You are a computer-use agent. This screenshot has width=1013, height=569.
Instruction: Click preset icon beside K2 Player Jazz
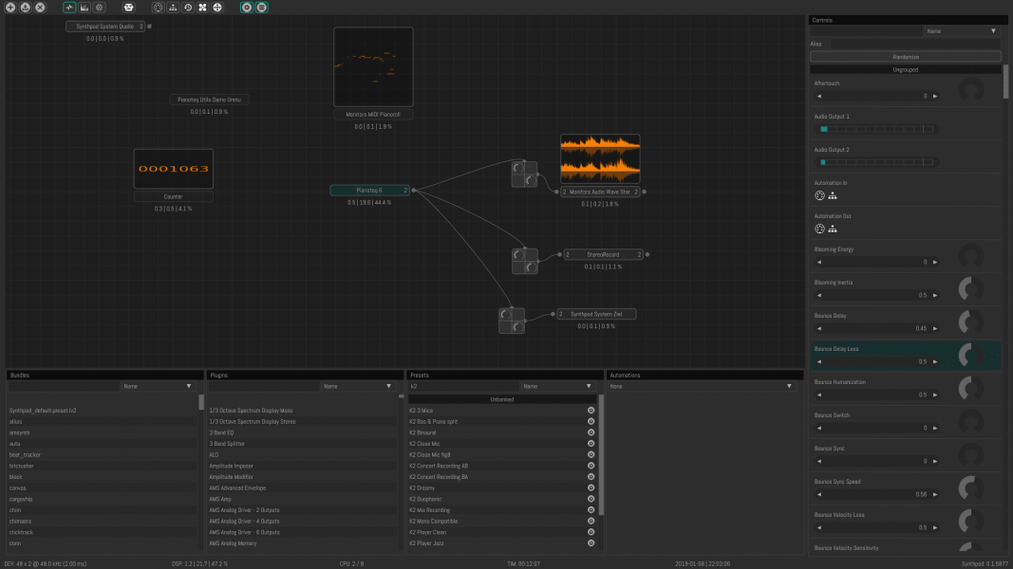coord(591,543)
